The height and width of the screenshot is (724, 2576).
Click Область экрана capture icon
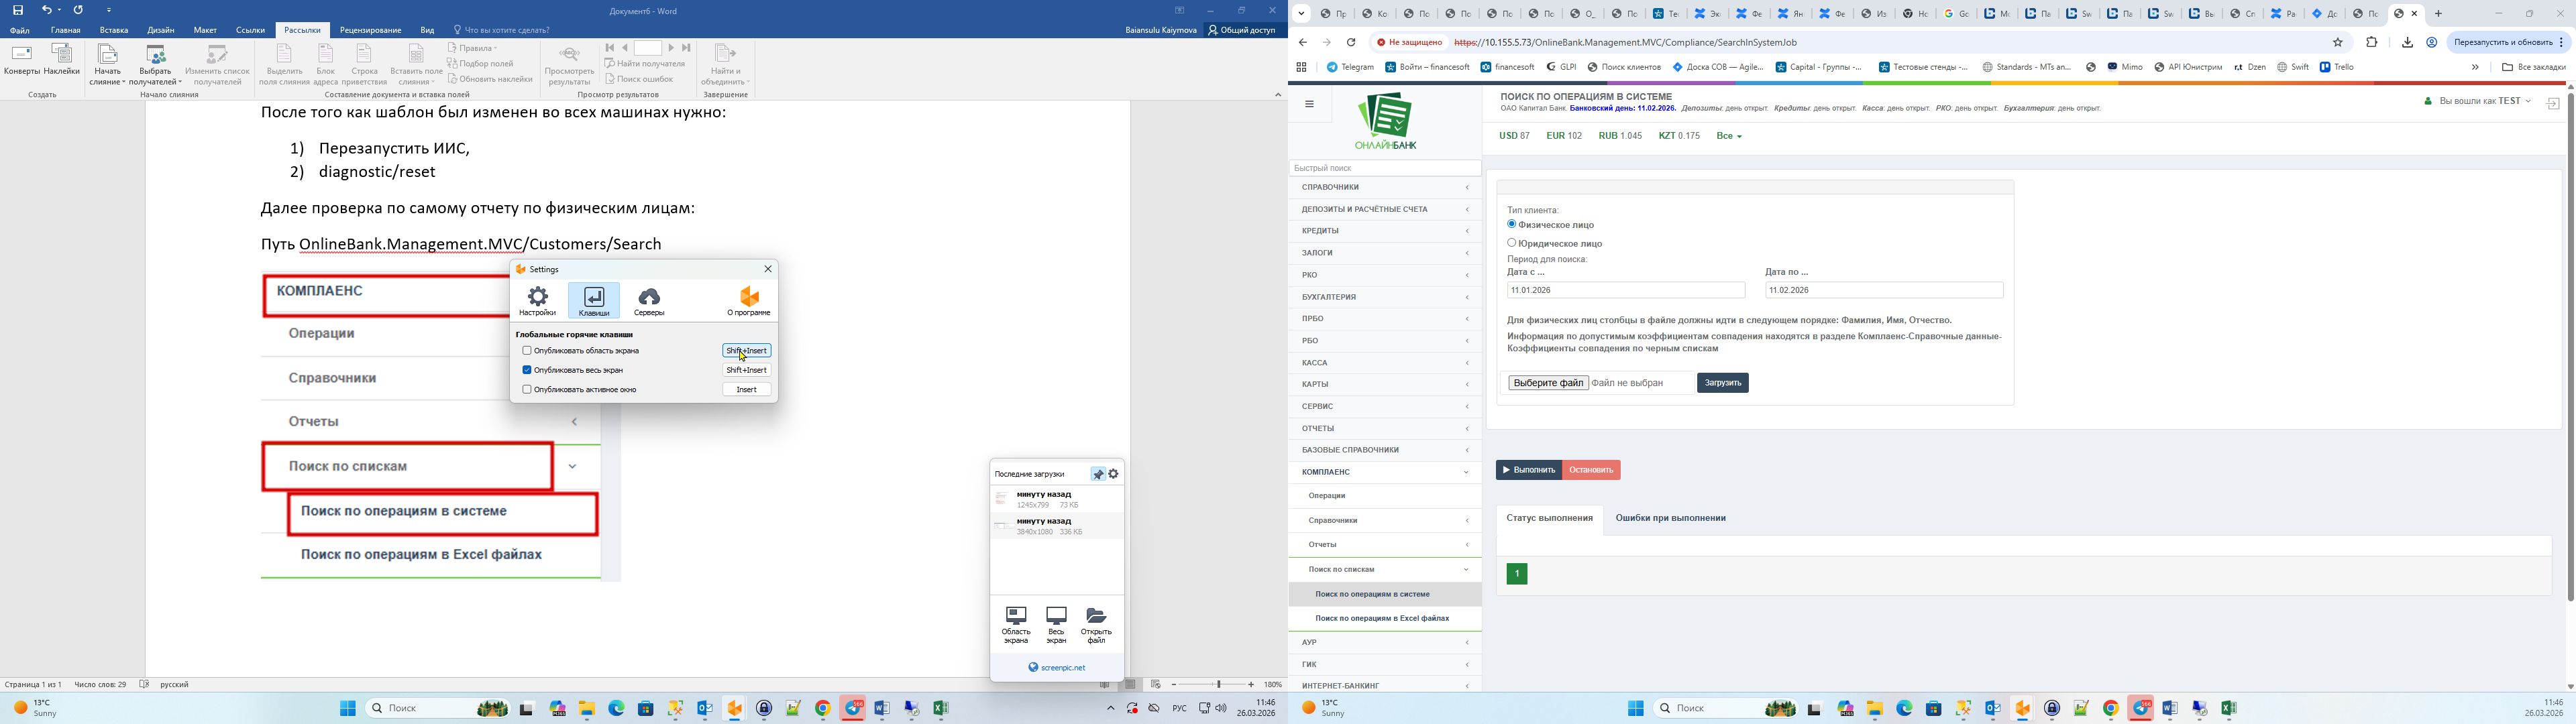click(x=1016, y=623)
